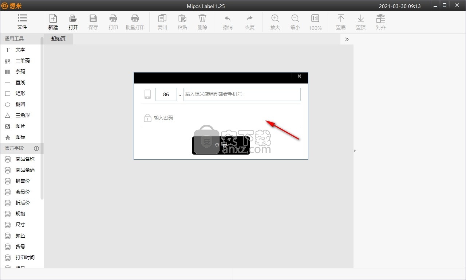The image size is (466, 280).
Task: Add the 商品条码 field
Action: click(x=20, y=170)
